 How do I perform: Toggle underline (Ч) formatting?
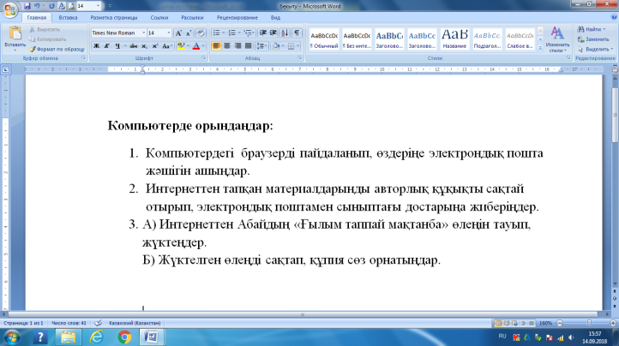[117, 46]
